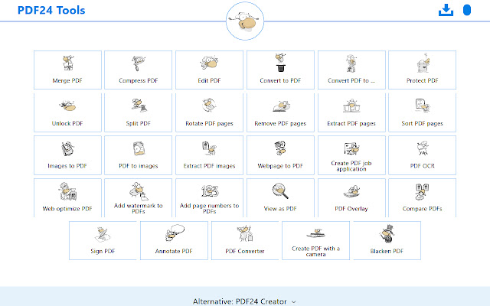Screen dimensions: 490x306
Task: Open the Compress PDF tool
Action: [x=138, y=70]
